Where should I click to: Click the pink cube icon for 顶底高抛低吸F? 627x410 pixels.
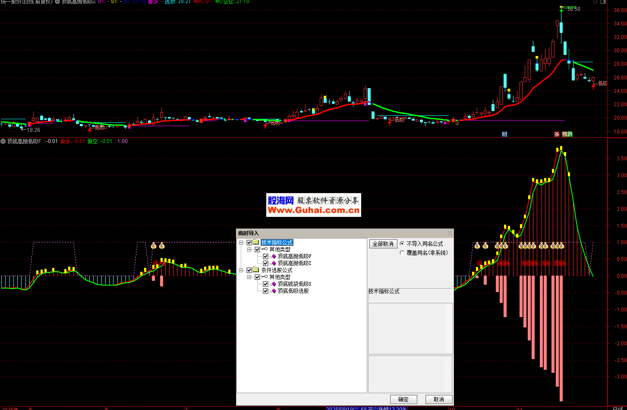(x=274, y=257)
